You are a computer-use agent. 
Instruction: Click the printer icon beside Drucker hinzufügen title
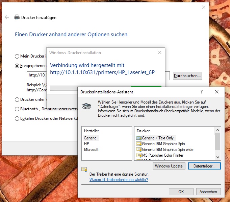coord(17,17)
